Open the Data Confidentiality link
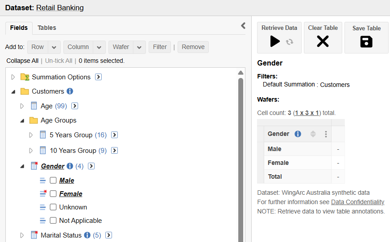 coord(357,202)
